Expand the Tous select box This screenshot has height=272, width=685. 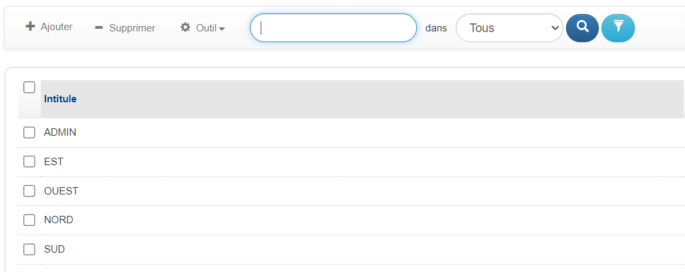tap(509, 28)
